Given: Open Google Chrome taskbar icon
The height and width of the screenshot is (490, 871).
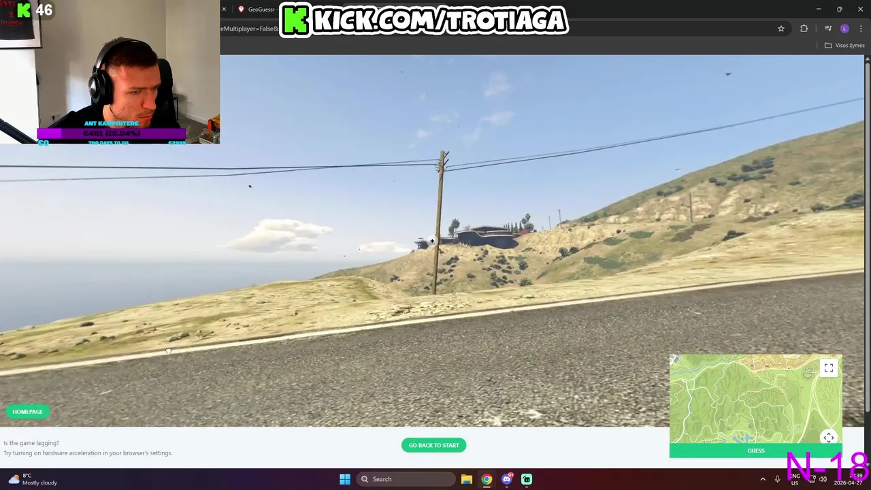Looking at the screenshot, I should click(487, 479).
